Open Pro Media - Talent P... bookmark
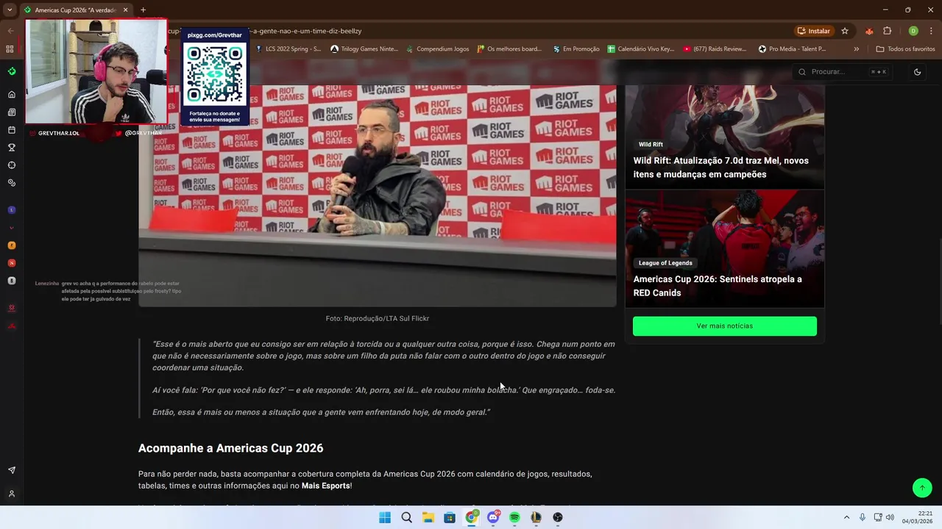Screen dimensions: 942x529 coord(793,49)
